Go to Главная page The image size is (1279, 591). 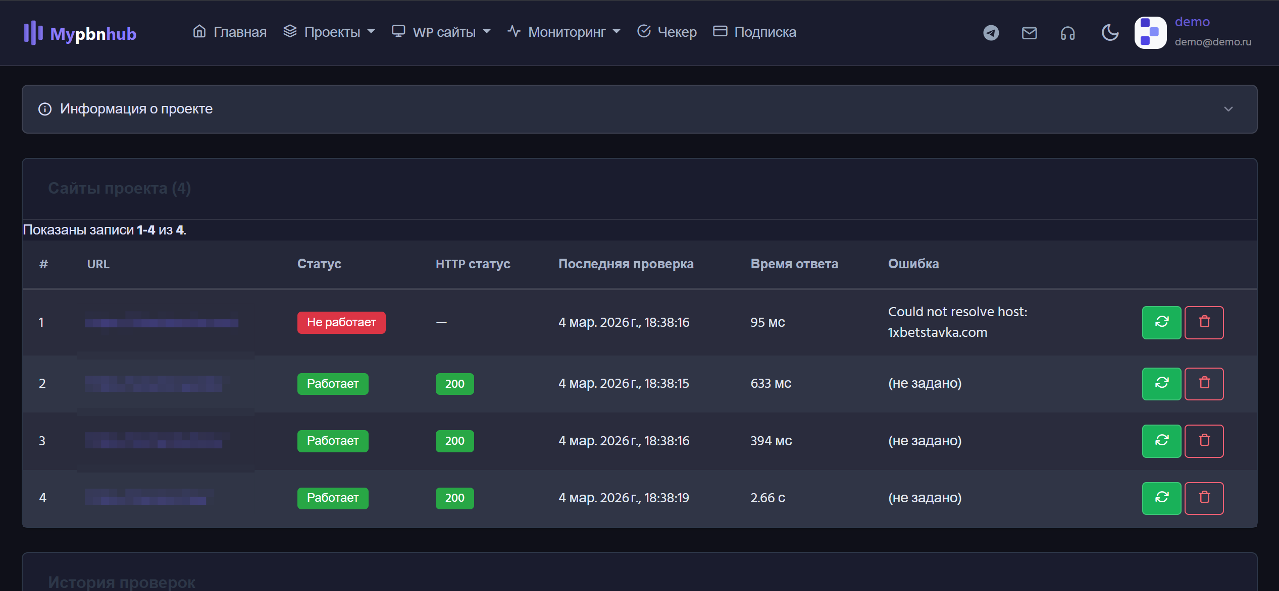[x=230, y=32]
